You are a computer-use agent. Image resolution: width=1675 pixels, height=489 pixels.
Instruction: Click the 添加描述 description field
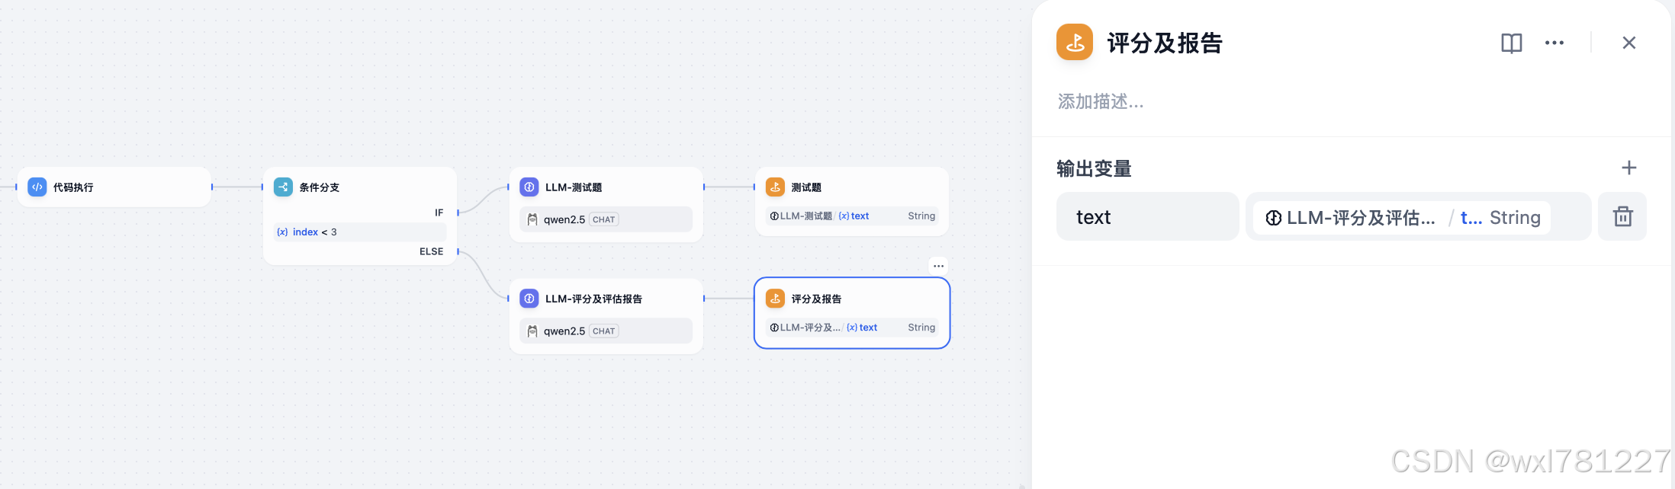tap(1101, 101)
